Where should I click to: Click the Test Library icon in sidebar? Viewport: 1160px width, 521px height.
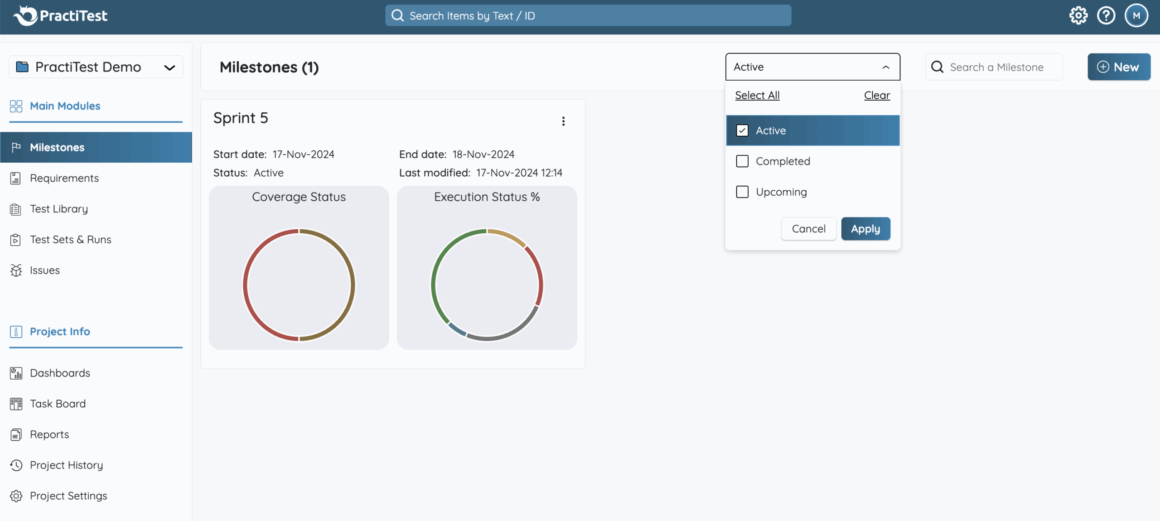[x=16, y=209]
